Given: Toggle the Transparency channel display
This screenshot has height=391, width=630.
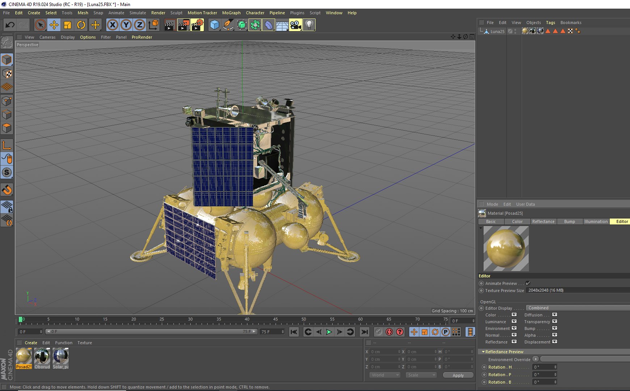Looking at the screenshot, I should 555,321.
